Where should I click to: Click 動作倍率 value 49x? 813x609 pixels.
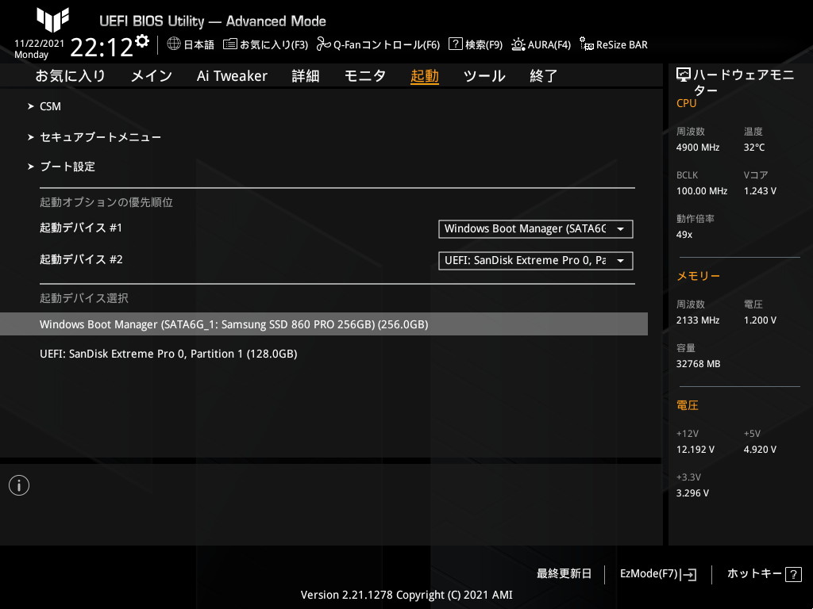[x=684, y=235]
